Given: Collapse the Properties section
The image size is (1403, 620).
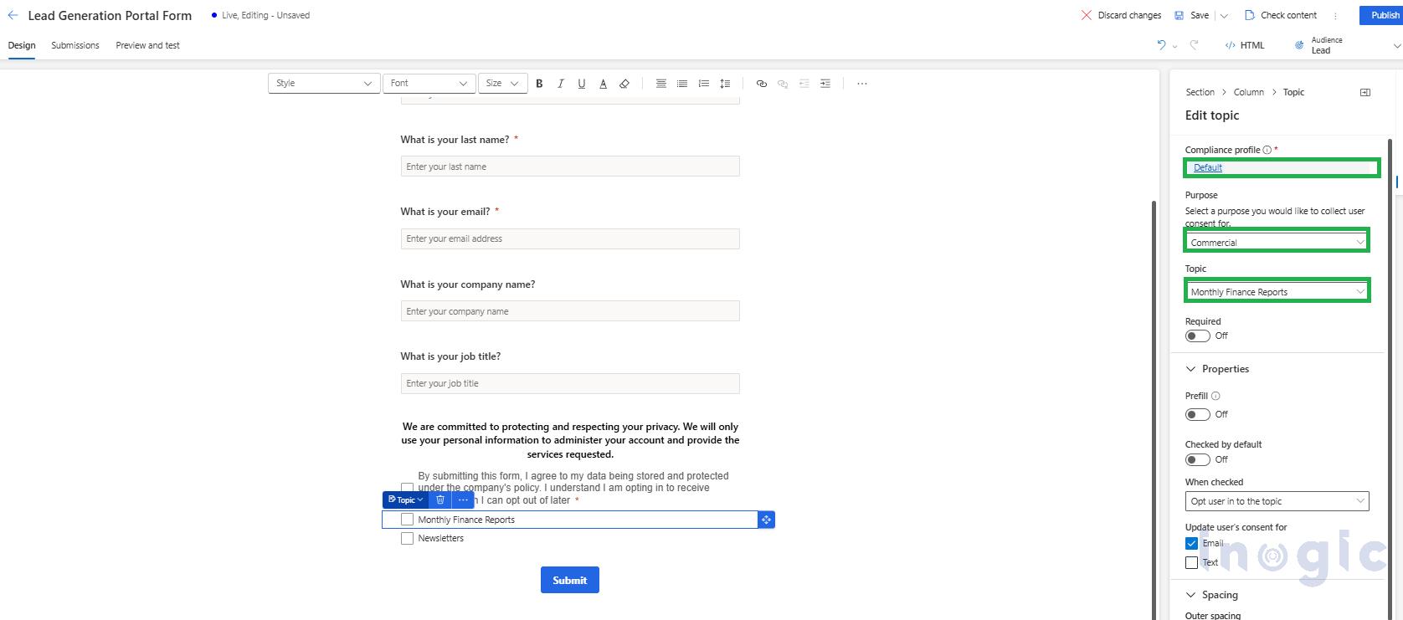Looking at the screenshot, I should [x=1191, y=369].
